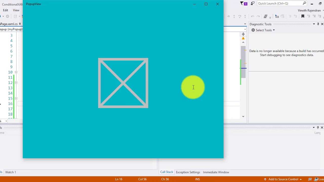324x182 pixels.
Task: Click the status bar chat notification icon
Action: click(310, 179)
